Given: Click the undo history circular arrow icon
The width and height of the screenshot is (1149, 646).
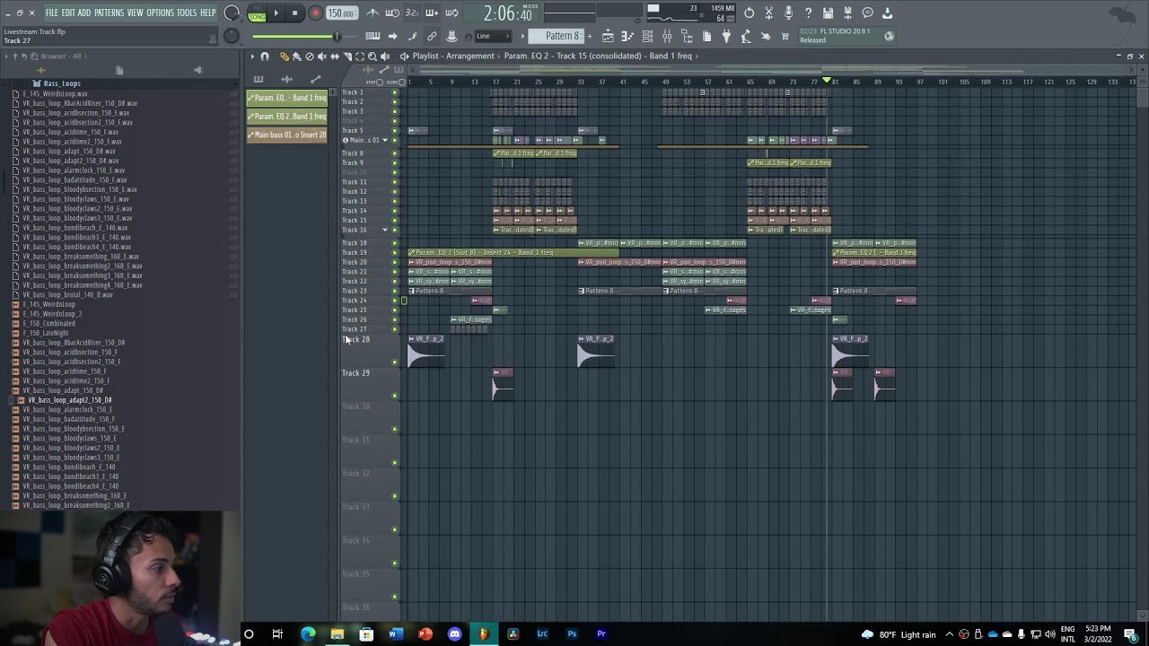Looking at the screenshot, I should click(x=749, y=13).
